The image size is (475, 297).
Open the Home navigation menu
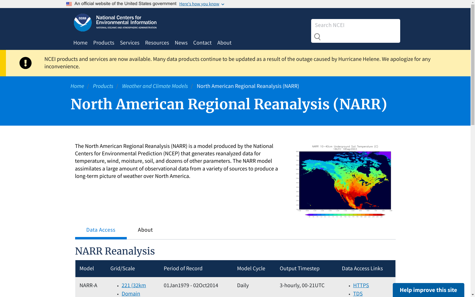pyautogui.click(x=80, y=43)
